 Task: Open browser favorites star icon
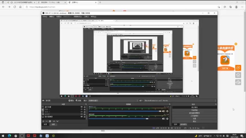(x=225, y=7)
